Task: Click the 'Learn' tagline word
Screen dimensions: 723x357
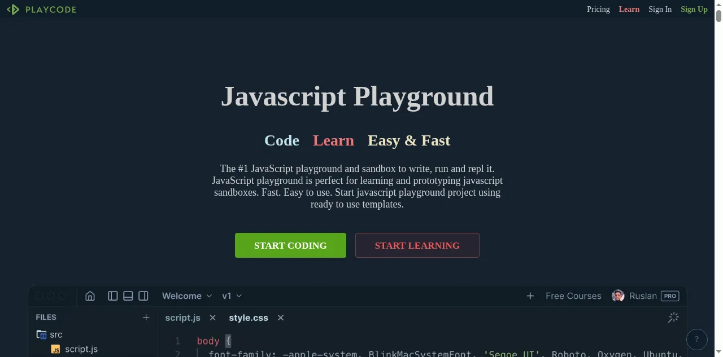Action: point(334,140)
